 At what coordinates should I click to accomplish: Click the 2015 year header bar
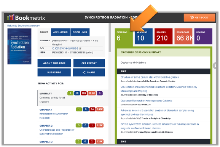(163, 142)
